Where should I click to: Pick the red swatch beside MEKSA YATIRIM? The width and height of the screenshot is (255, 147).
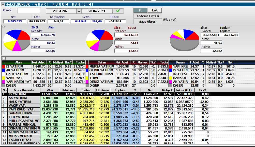pos(87,67)
